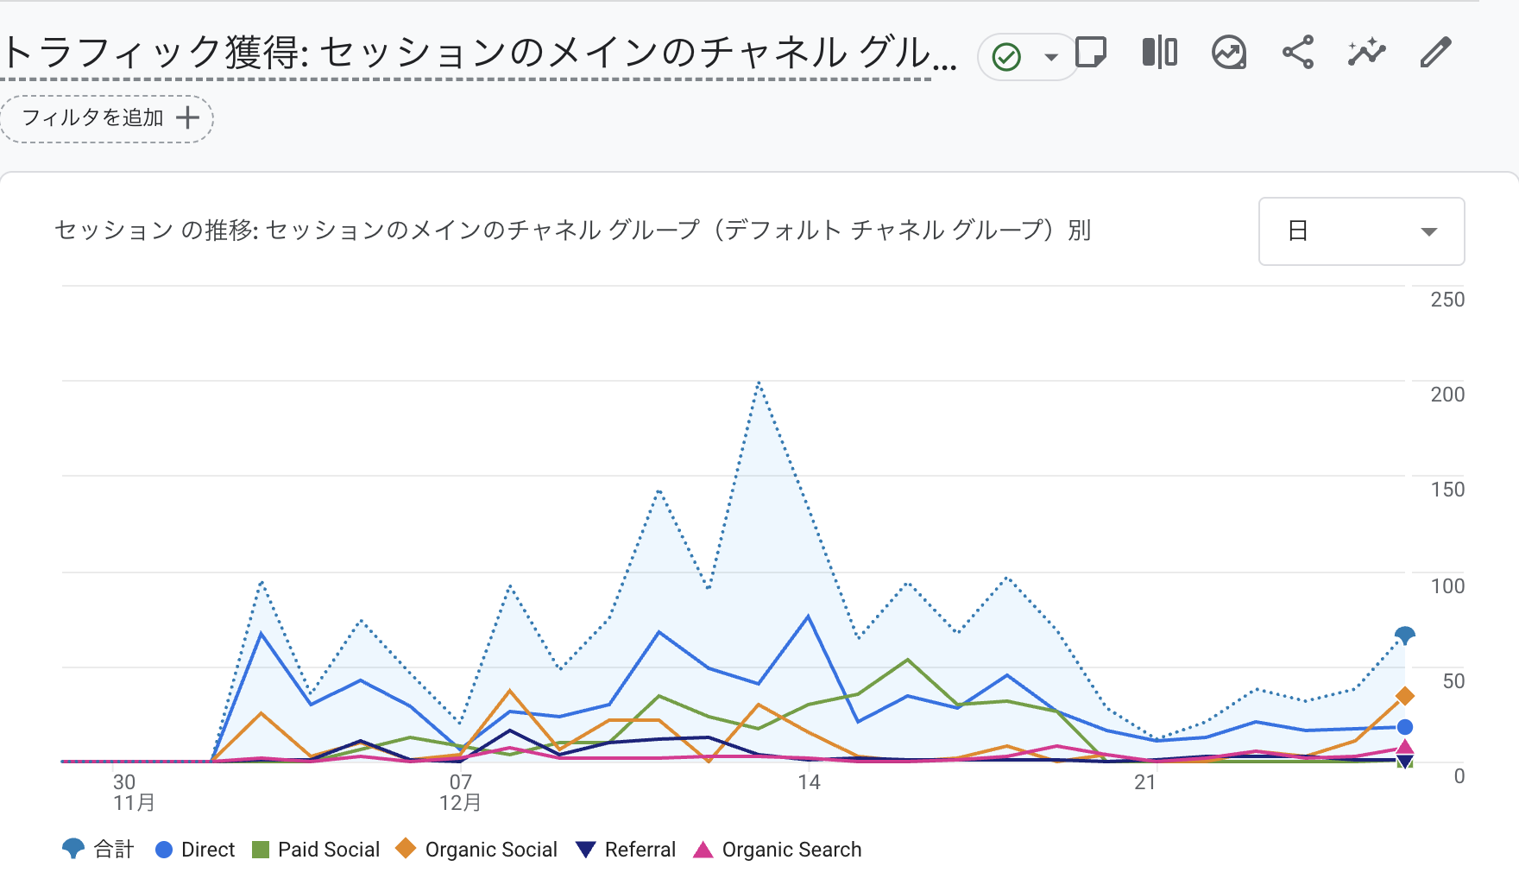Screen dimensions: 1519x879
Task: Click the chart peak near December 14
Action: (x=758, y=384)
